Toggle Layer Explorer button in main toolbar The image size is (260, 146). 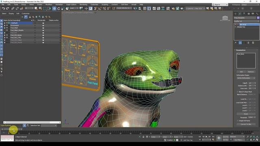(x=149, y=9)
